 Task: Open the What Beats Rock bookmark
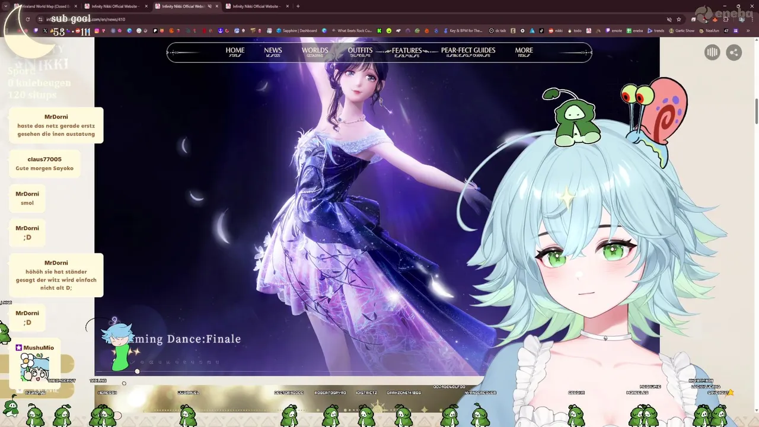[352, 30]
